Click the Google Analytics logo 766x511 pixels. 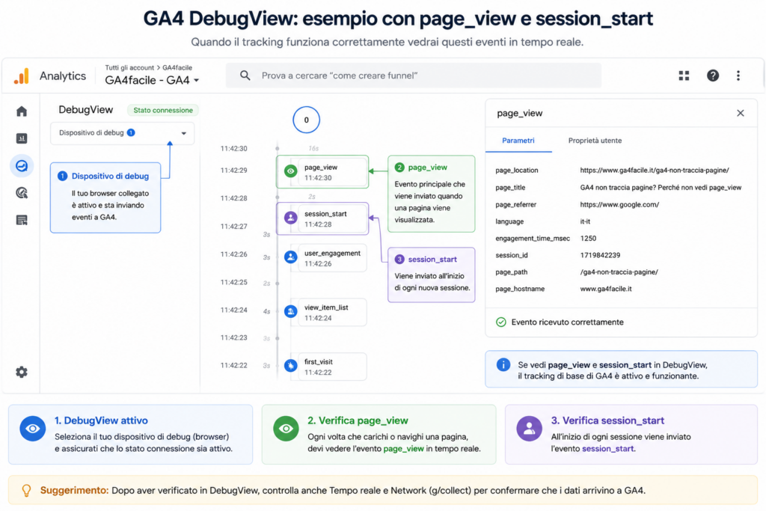pyautogui.click(x=22, y=76)
